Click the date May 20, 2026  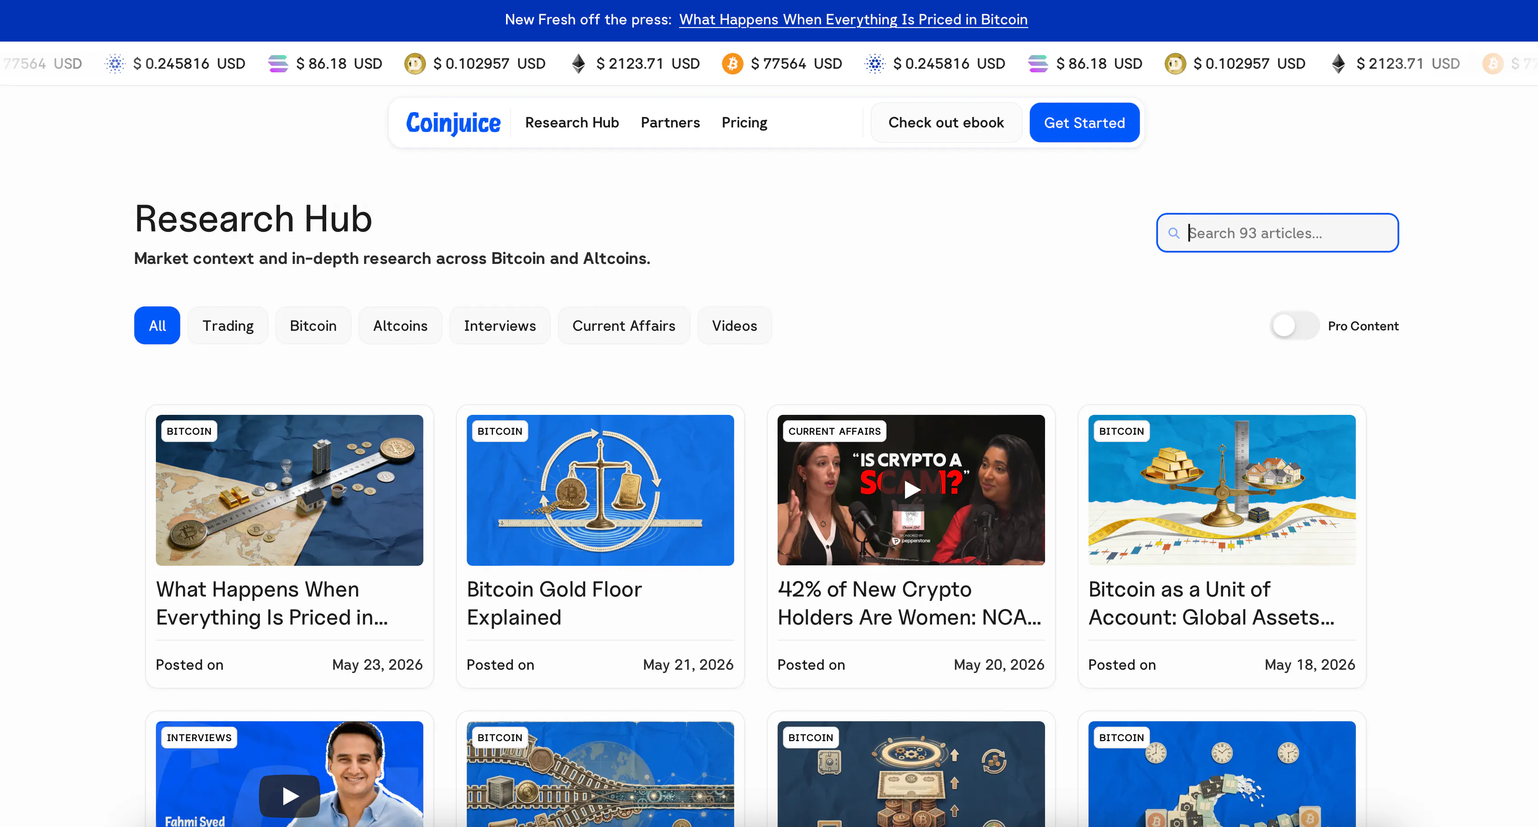pyautogui.click(x=999, y=665)
